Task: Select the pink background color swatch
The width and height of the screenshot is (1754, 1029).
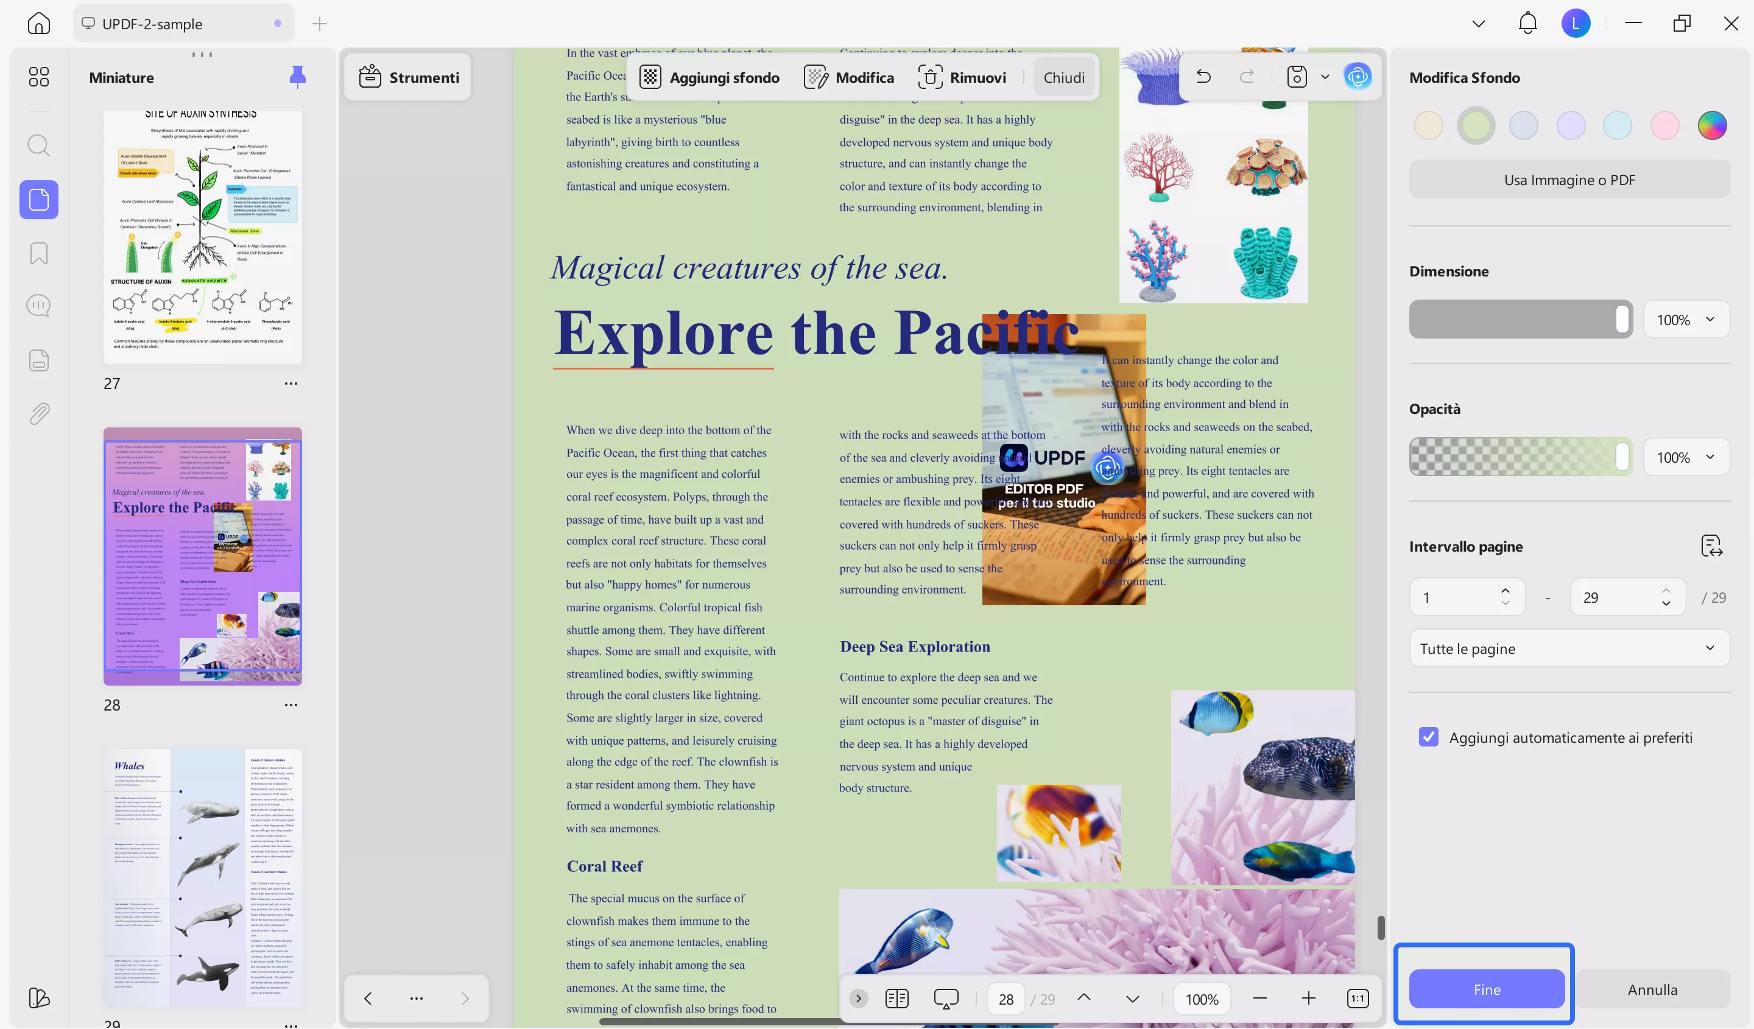Action: coord(1665,125)
